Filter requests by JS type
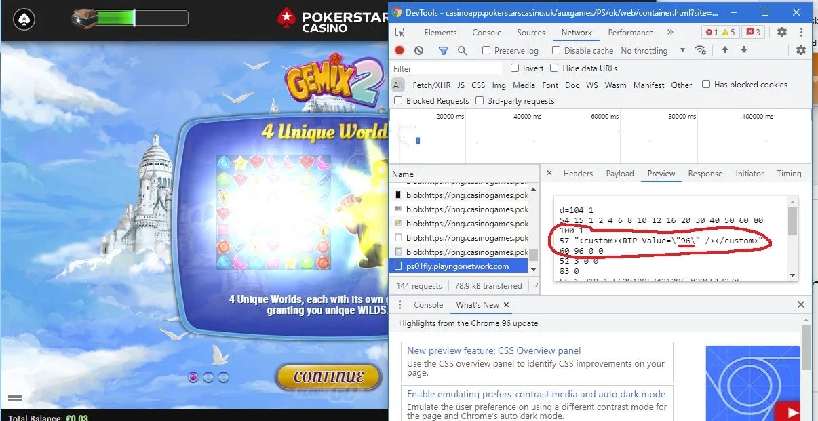The height and width of the screenshot is (421, 818). click(x=461, y=85)
